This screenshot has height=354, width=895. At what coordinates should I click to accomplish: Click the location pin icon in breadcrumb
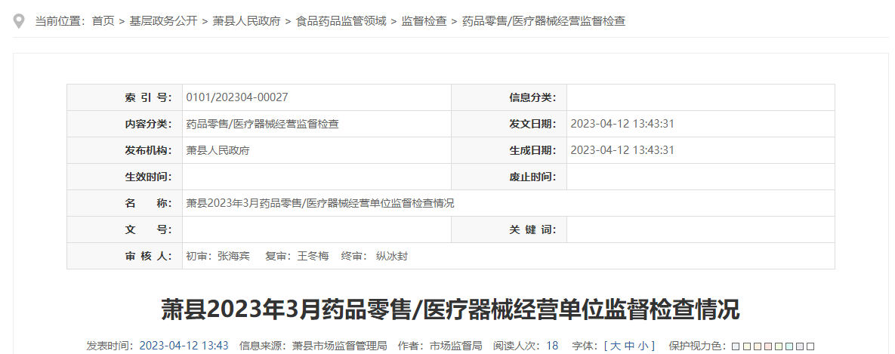click(x=20, y=21)
